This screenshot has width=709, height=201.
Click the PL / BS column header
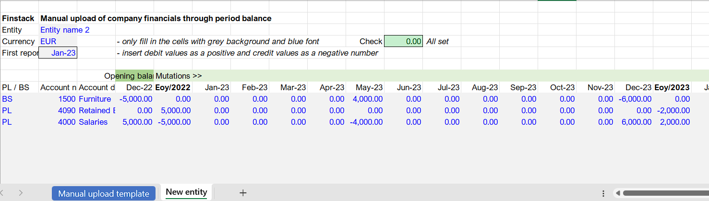coord(19,87)
